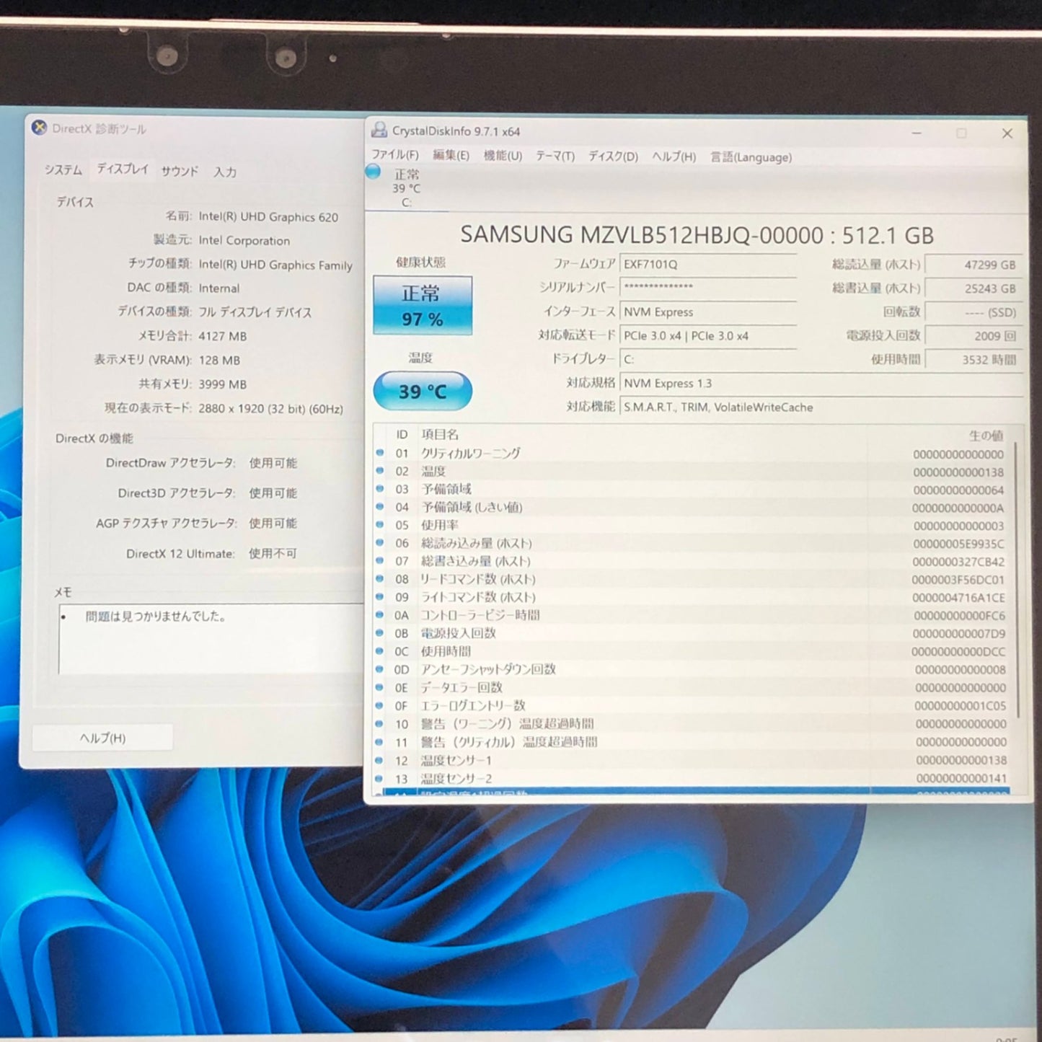Click the 対応規格 NVM Express 1.3 field

pos(821,384)
